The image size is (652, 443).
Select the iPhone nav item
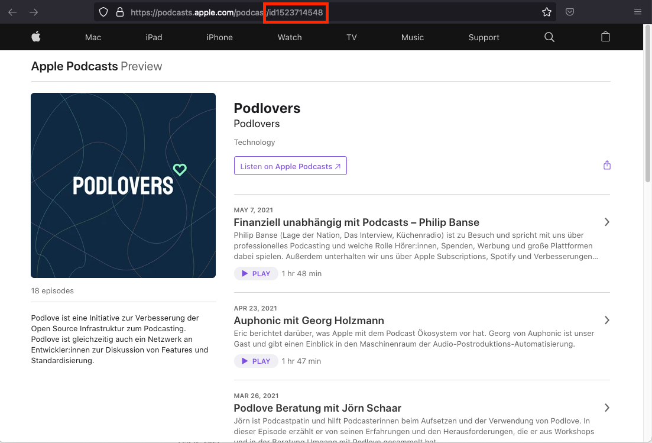click(219, 37)
